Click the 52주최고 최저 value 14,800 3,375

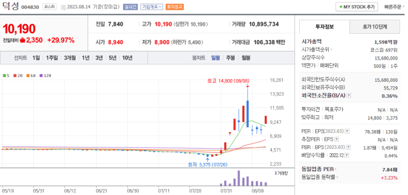coord(383,118)
